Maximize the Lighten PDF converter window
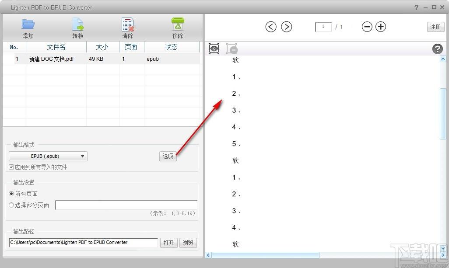 coord(434,7)
